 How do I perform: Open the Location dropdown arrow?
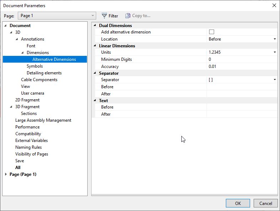coord(275,39)
